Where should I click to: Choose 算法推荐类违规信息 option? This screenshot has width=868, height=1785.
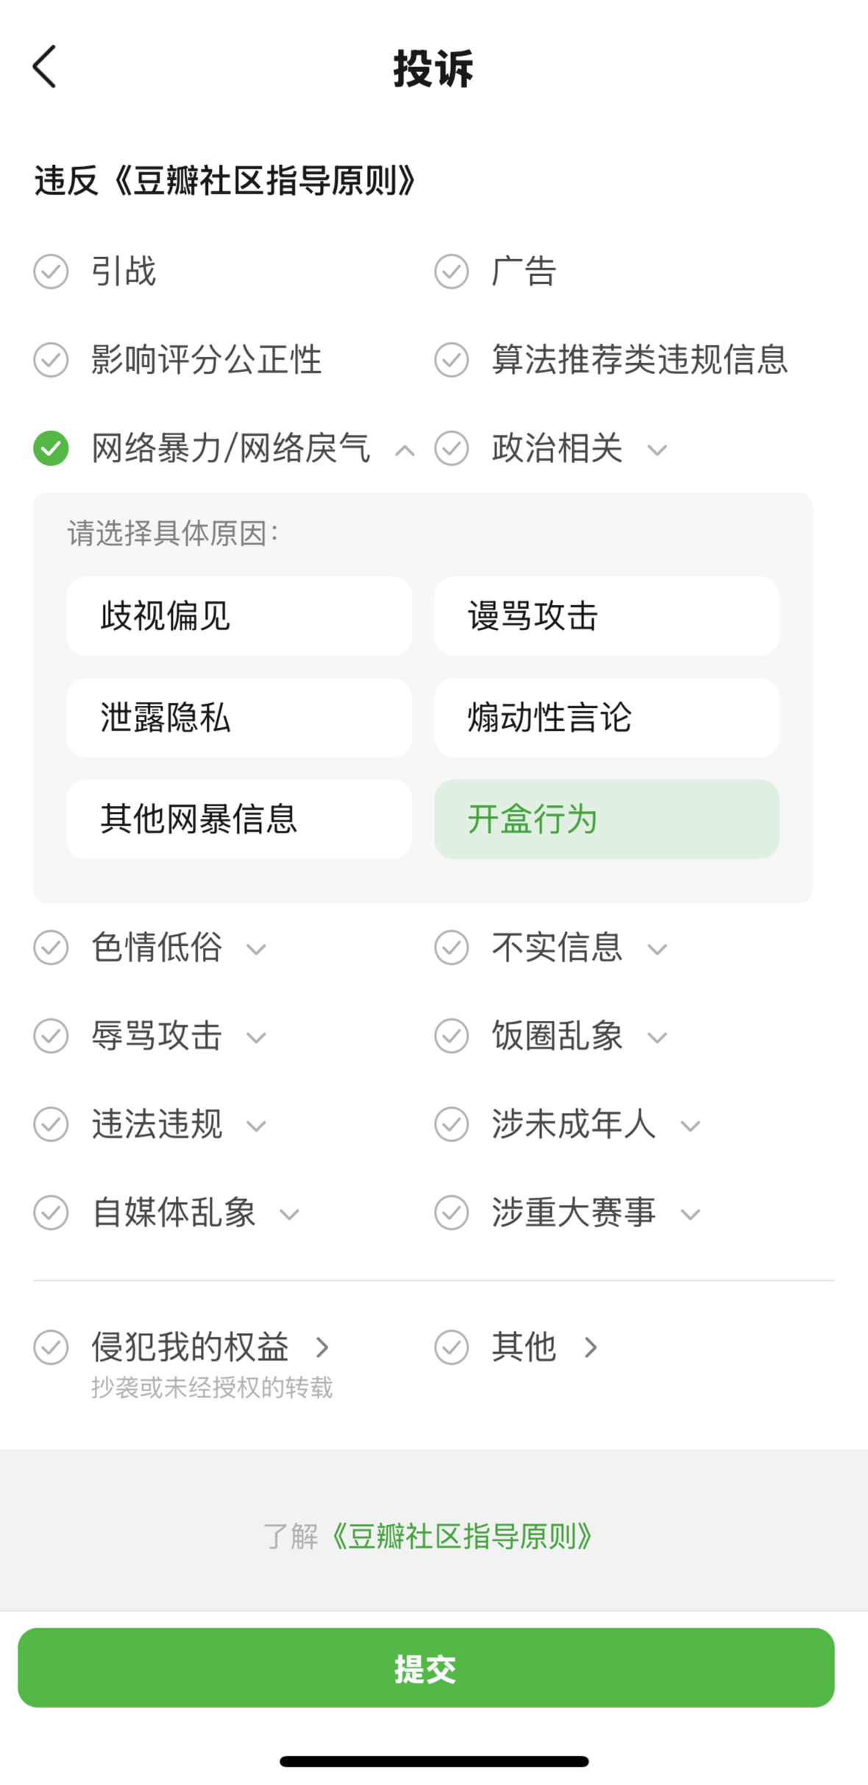click(x=451, y=360)
